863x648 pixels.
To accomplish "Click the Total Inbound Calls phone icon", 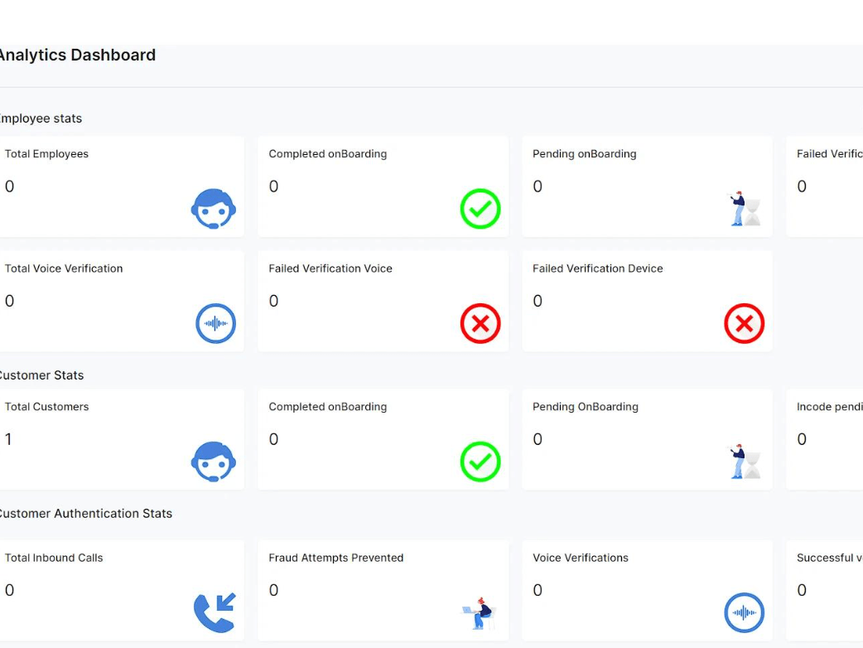I will click(215, 612).
